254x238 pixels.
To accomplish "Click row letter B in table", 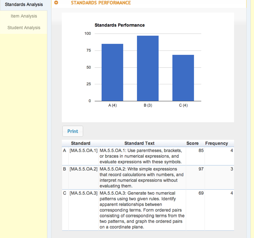I will coord(64,169).
